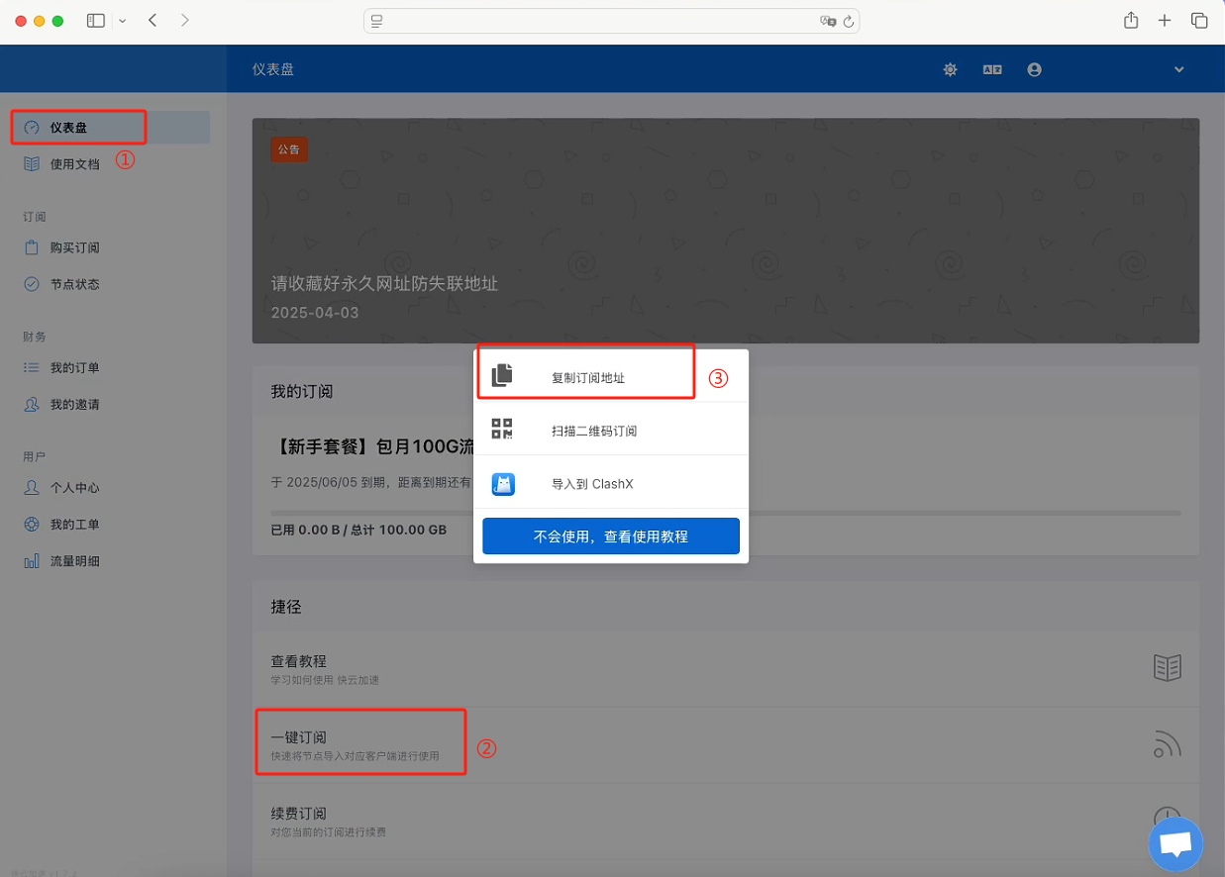Click the 不会使用，查看使用教程 button

(x=611, y=536)
